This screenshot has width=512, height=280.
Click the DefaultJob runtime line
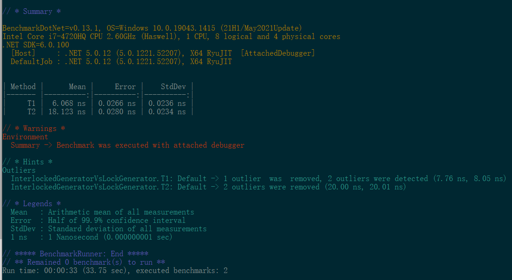pos(121,61)
